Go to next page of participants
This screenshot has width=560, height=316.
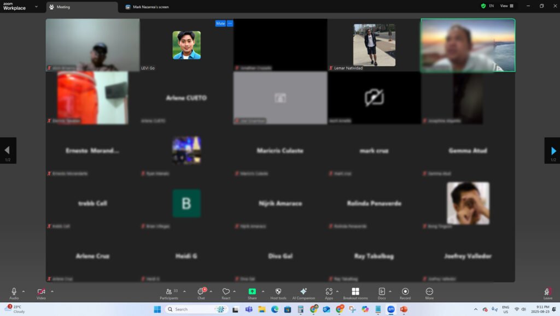pos(553,151)
